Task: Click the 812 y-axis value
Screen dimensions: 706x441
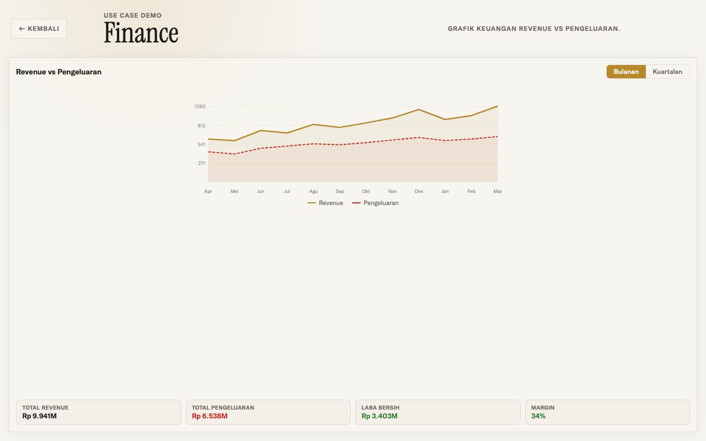Action: tap(201, 126)
